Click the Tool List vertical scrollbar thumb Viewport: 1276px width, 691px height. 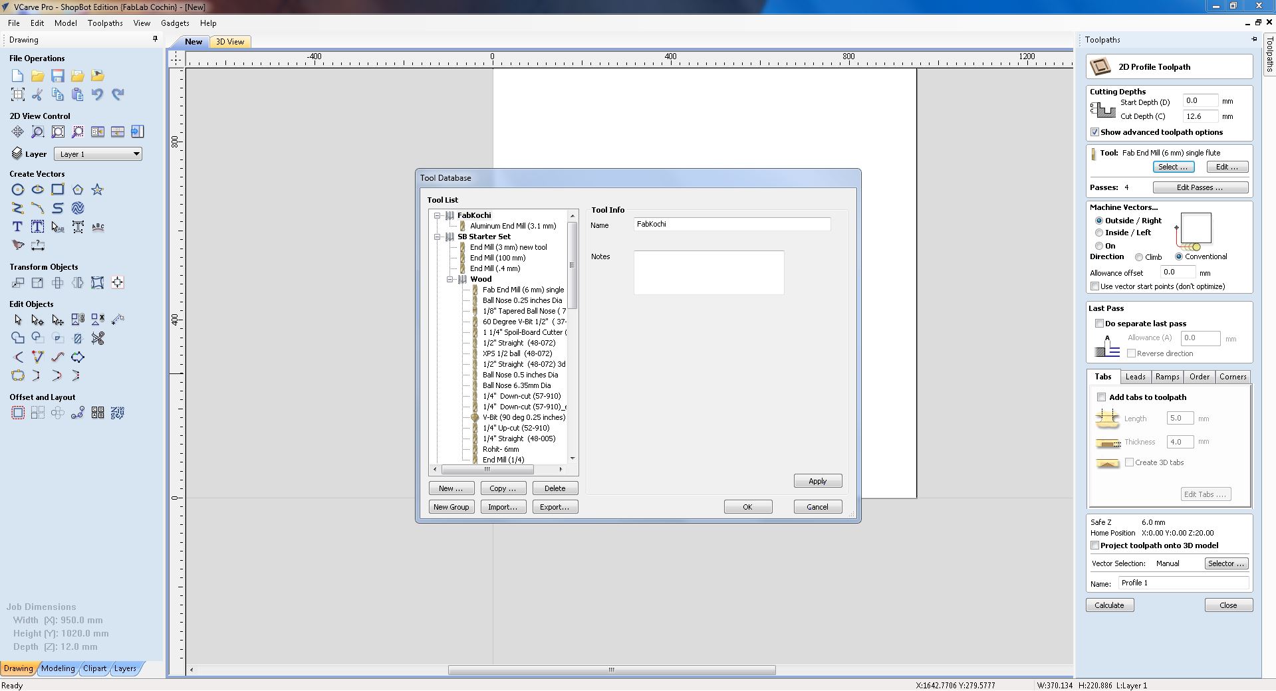pos(573,265)
